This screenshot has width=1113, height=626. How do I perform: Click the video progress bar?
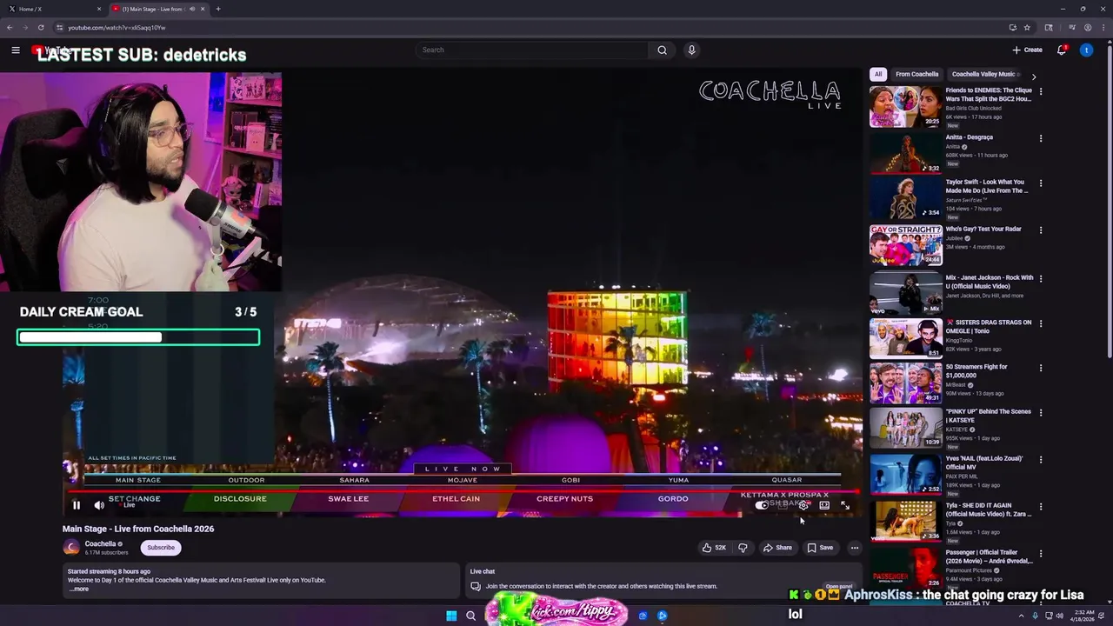pyautogui.click(x=462, y=491)
